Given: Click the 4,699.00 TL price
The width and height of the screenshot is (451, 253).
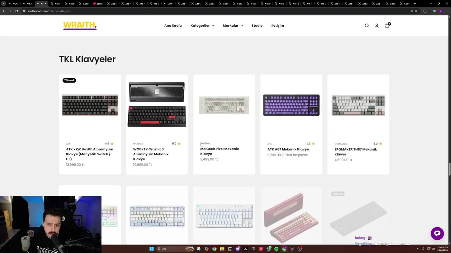Looking at the screenshot, I should point(344,160).
